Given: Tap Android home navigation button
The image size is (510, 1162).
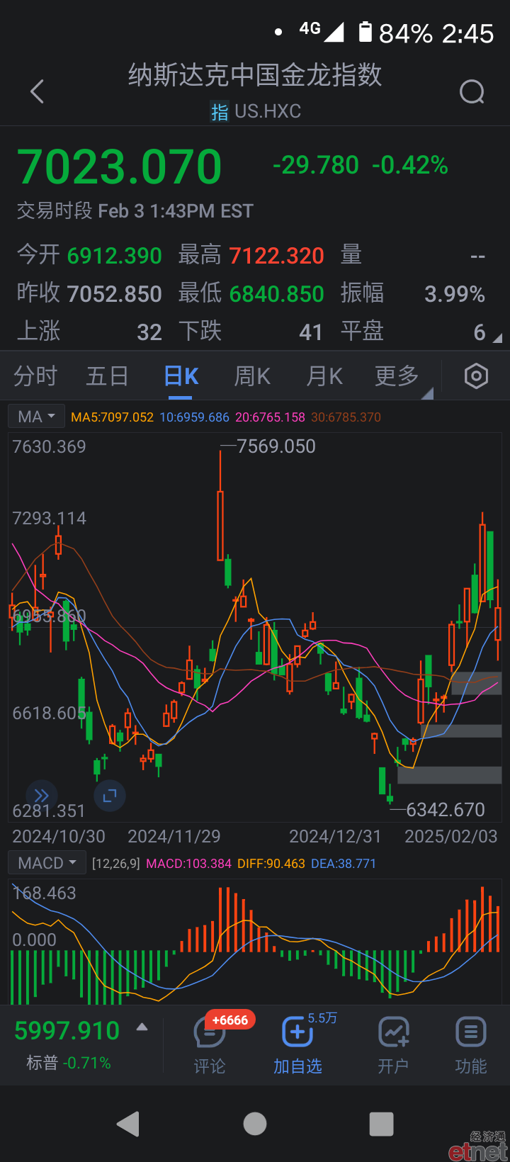Looking at the screenshot, I should click(255, 1124).
